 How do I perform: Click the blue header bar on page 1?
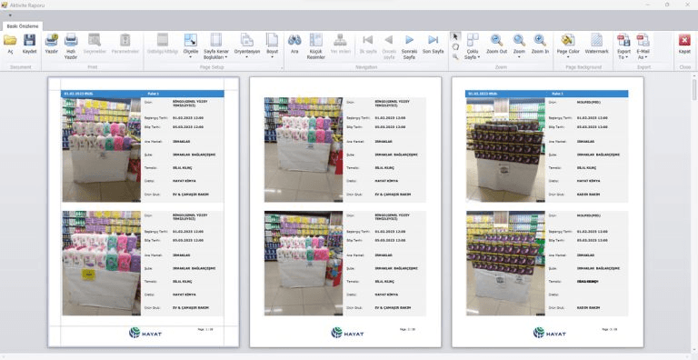point(143,94)
